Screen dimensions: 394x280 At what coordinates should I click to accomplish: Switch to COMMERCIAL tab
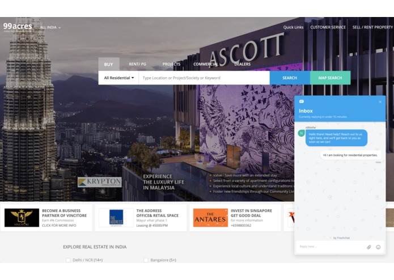[206, 64]
